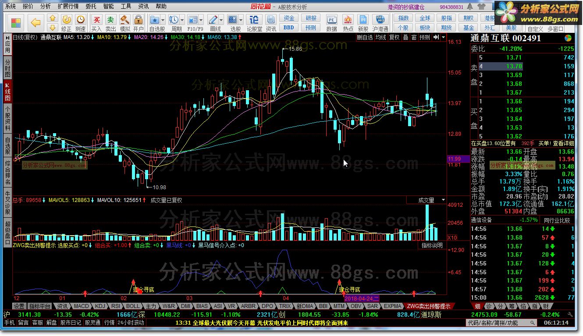583x336 pixels.
Task: Switch to the MACD indicator tab
Action: (81, 306)
